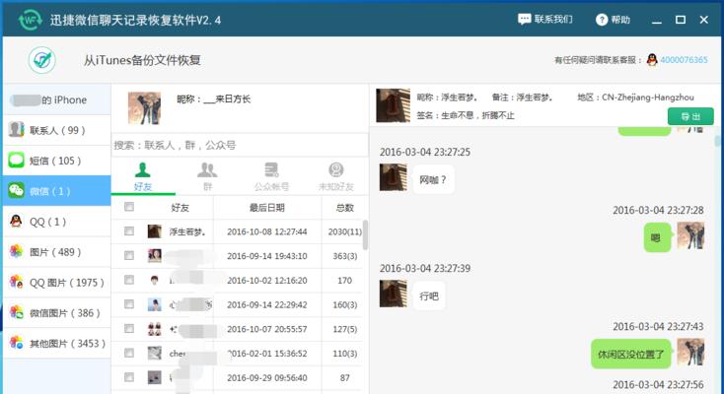Screen dimensions: 724x394
Task: Click the 110(3) count cell
Action: [x=344, y=354]
